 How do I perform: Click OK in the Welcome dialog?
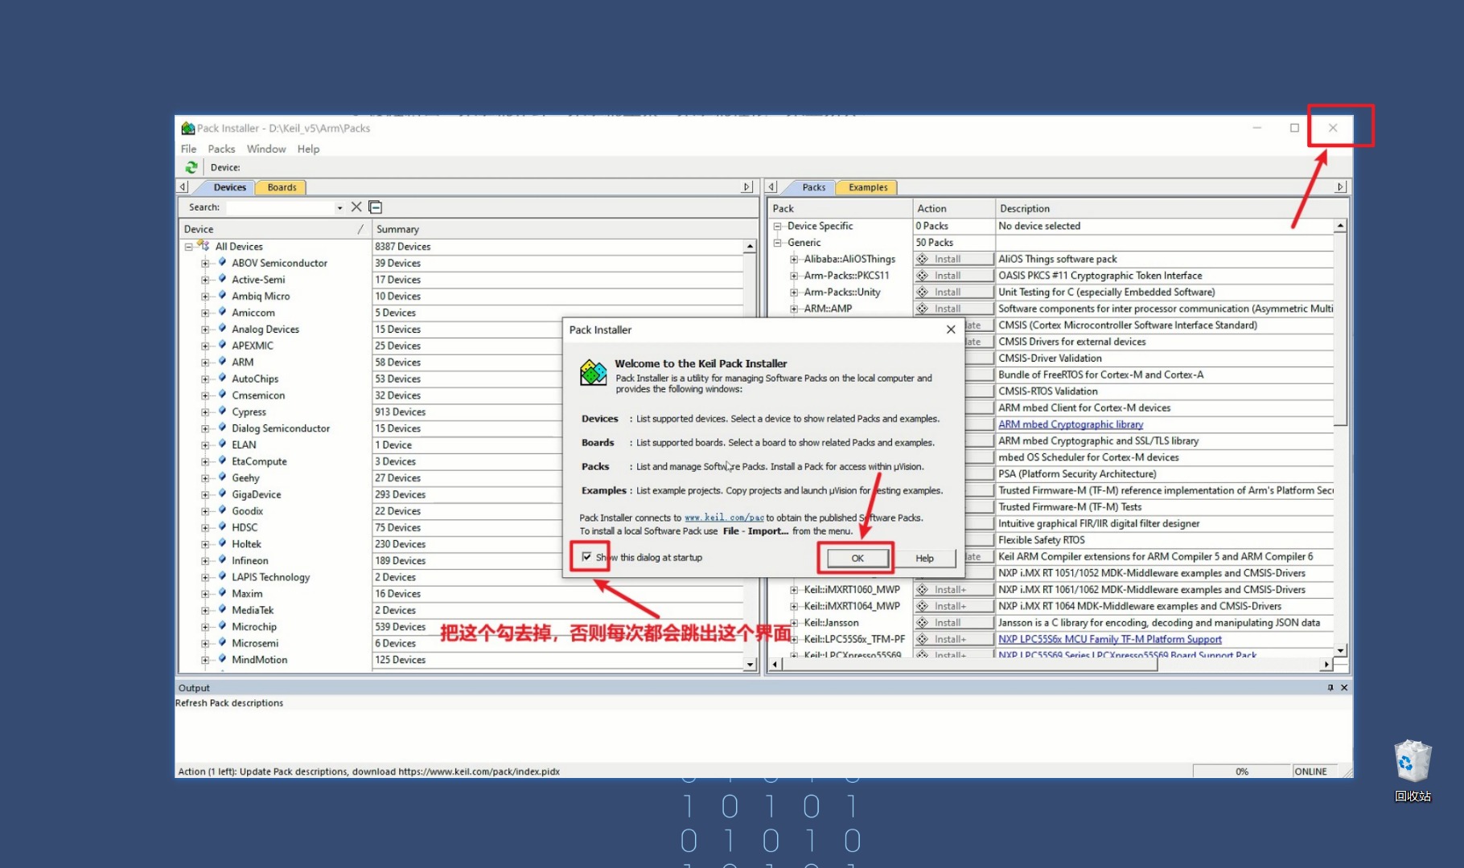pos(857,558)
